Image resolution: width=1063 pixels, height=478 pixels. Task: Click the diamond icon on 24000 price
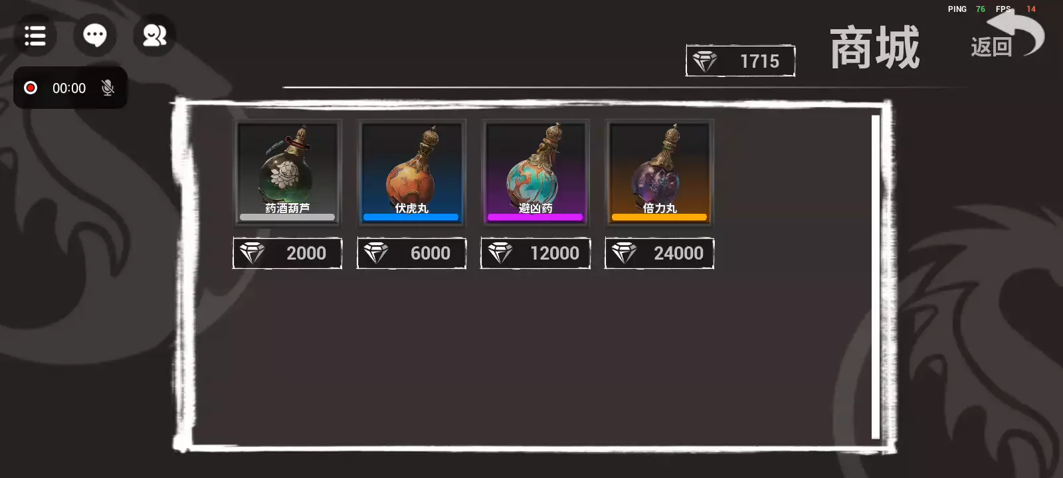coord(624,253)
